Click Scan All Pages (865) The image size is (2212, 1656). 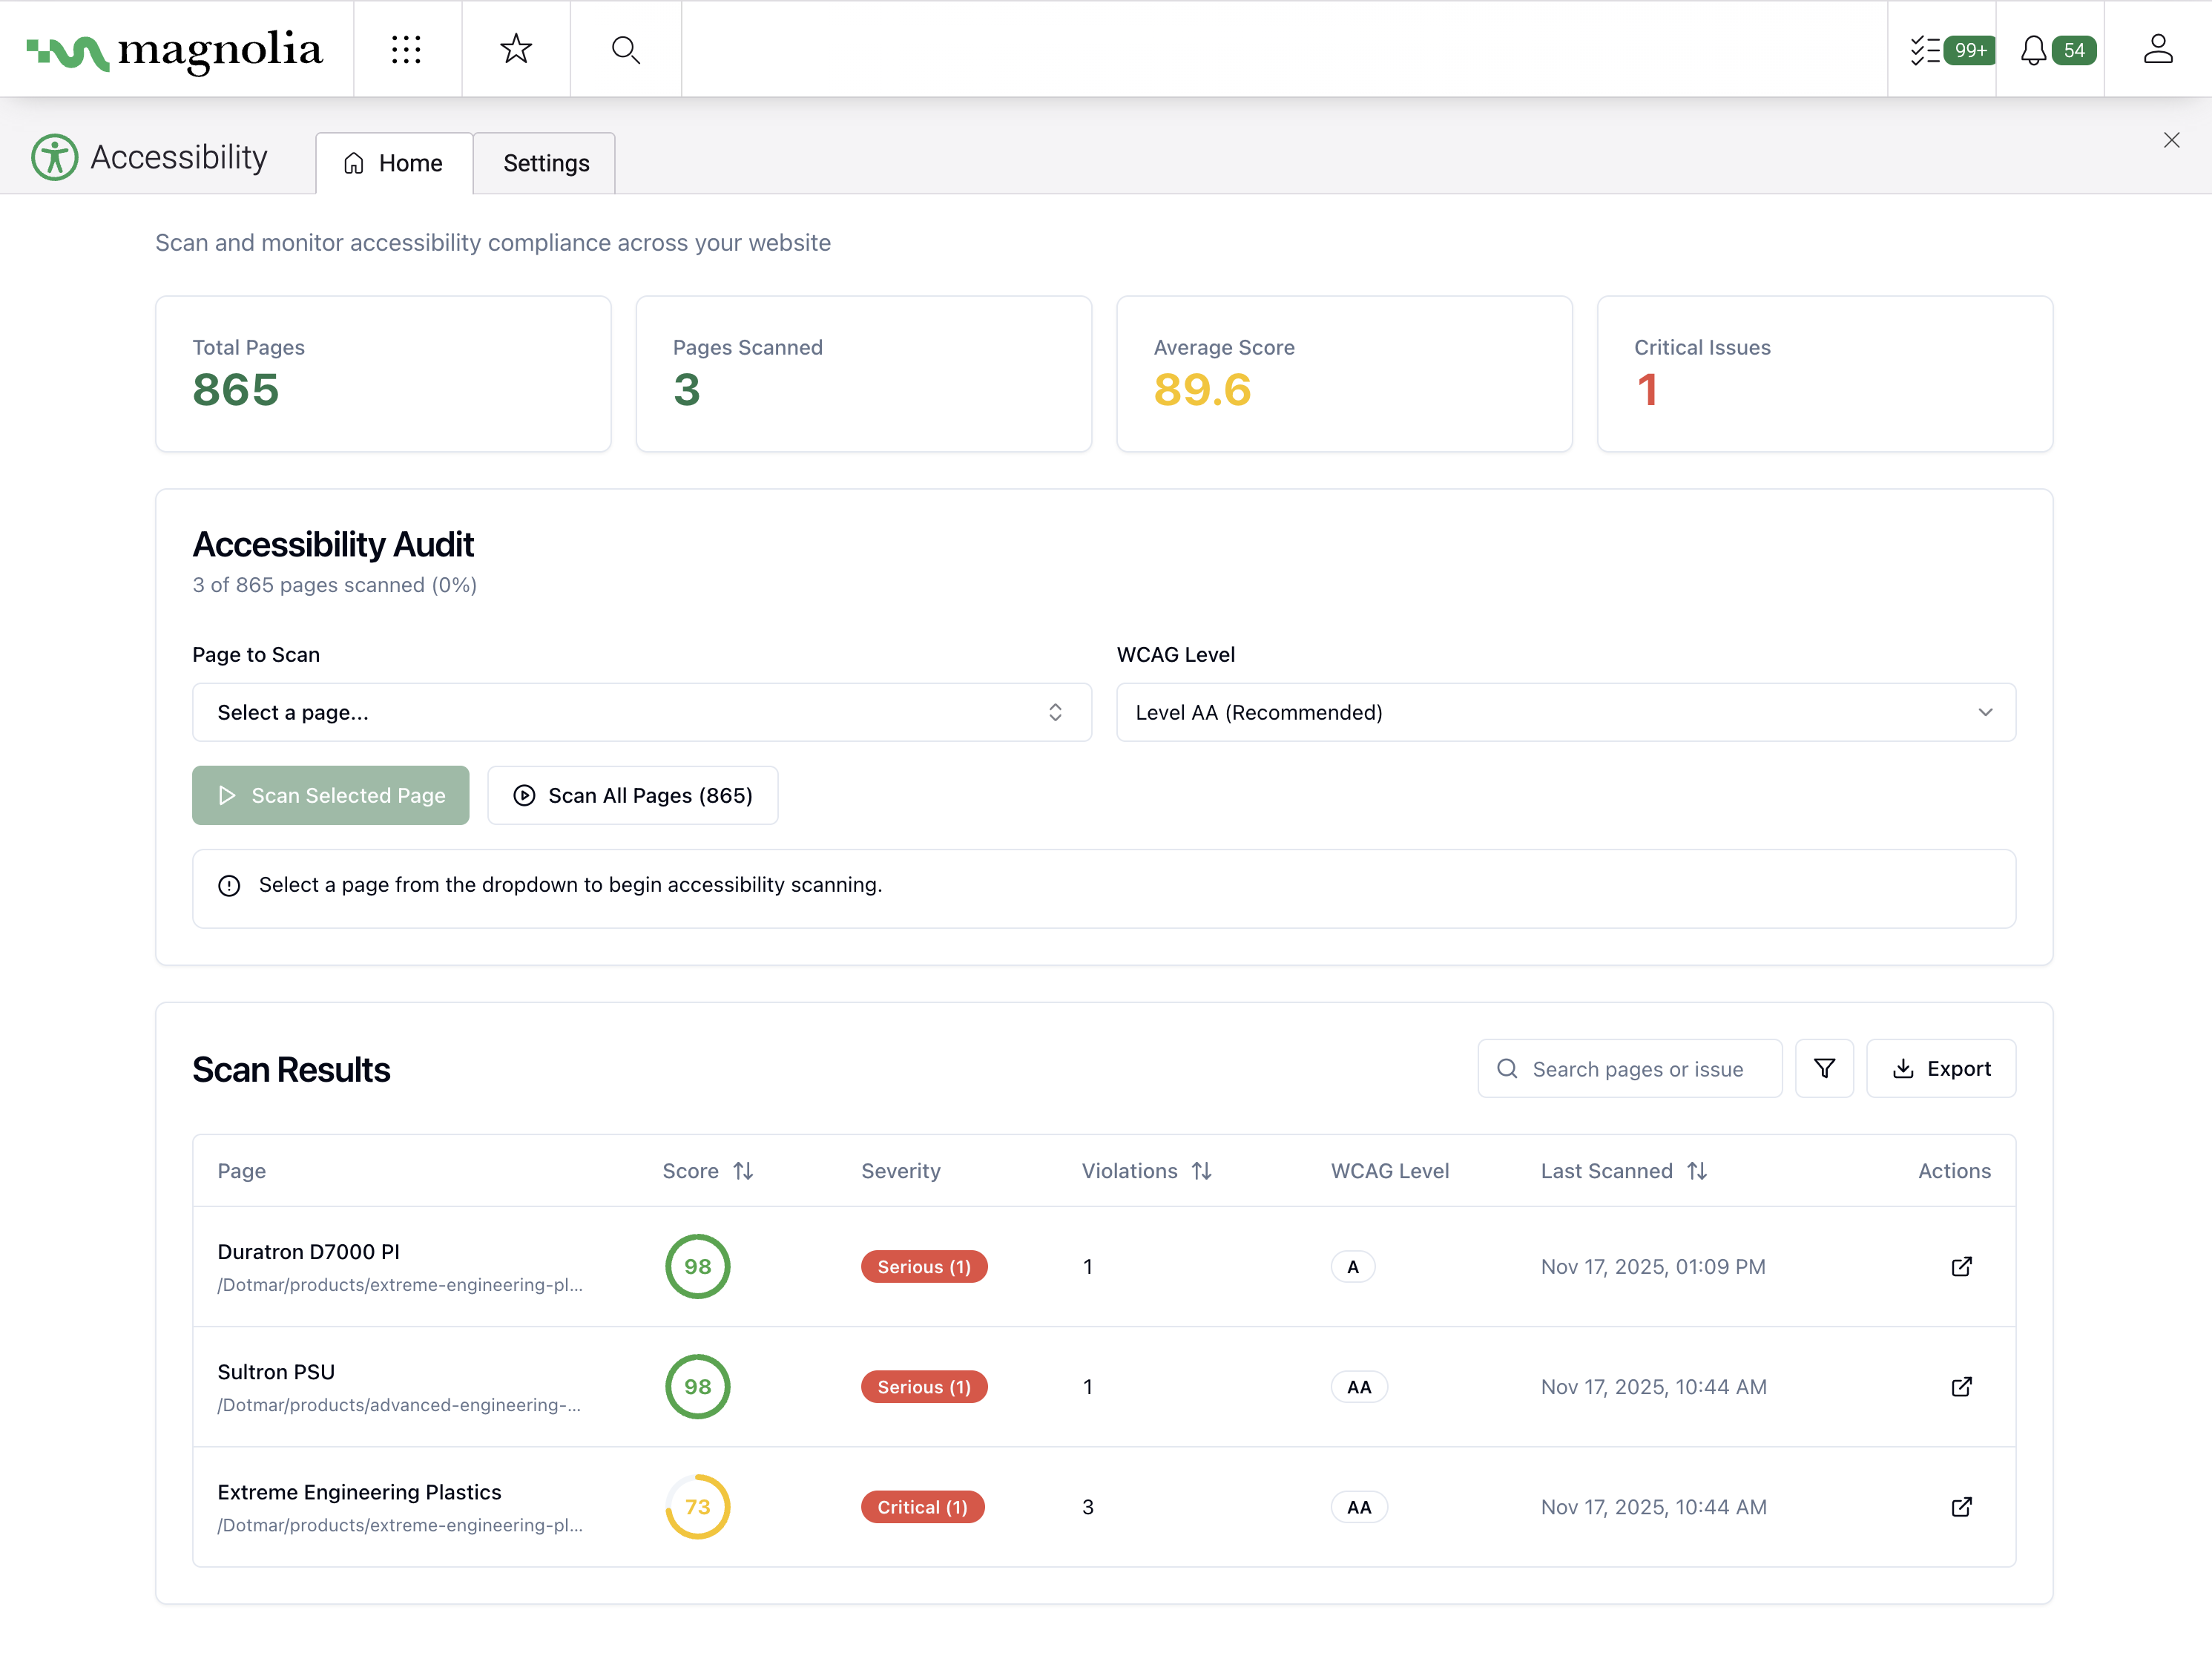pos(632,795)
